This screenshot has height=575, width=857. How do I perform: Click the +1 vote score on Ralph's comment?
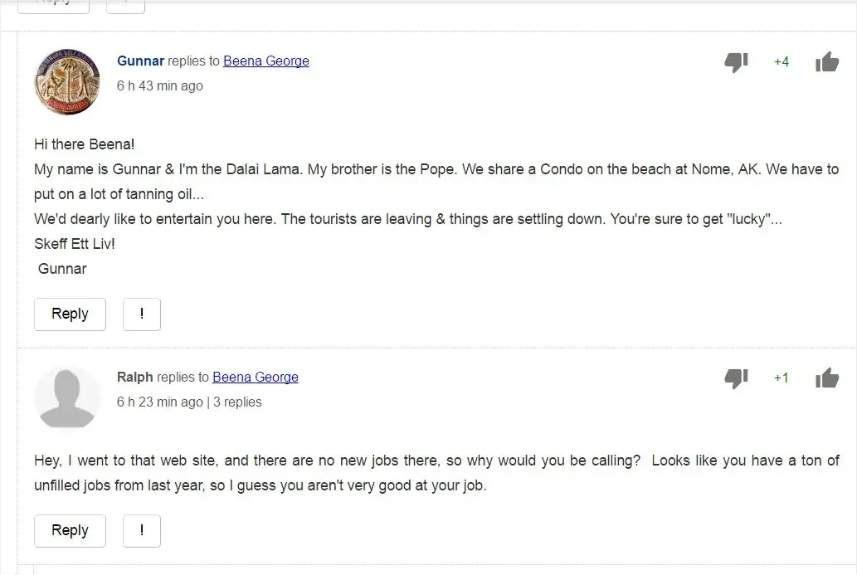pyautogui.click(x=781, y=378)
